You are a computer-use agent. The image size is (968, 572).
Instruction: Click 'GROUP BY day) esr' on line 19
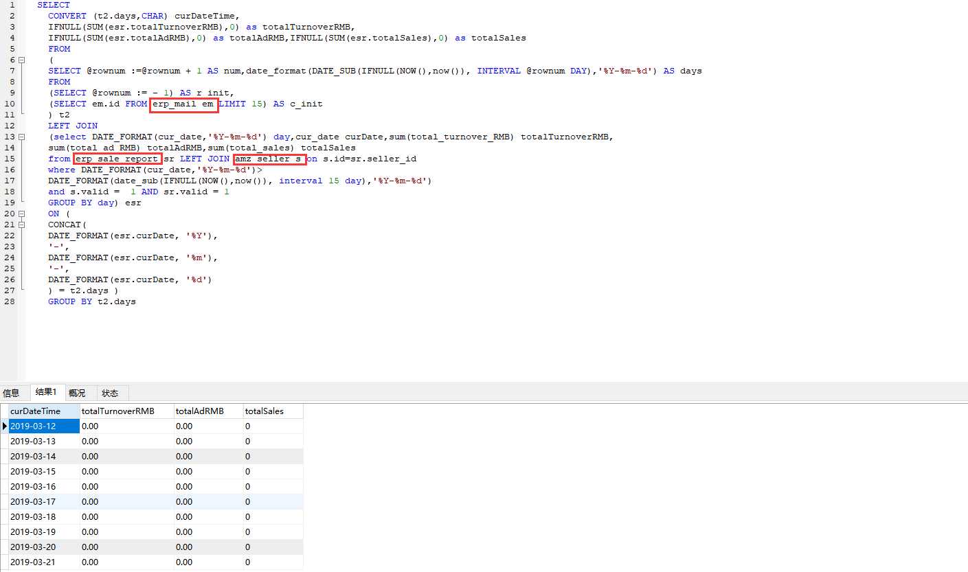point(95,203)
